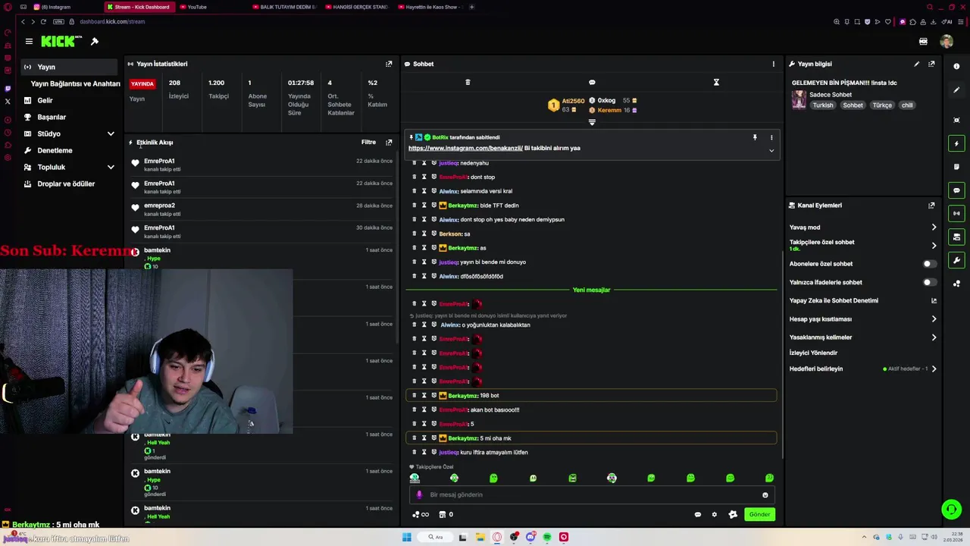
Task: Pop out the Etkinlik Akışı panel
Action: coord(389,142)
